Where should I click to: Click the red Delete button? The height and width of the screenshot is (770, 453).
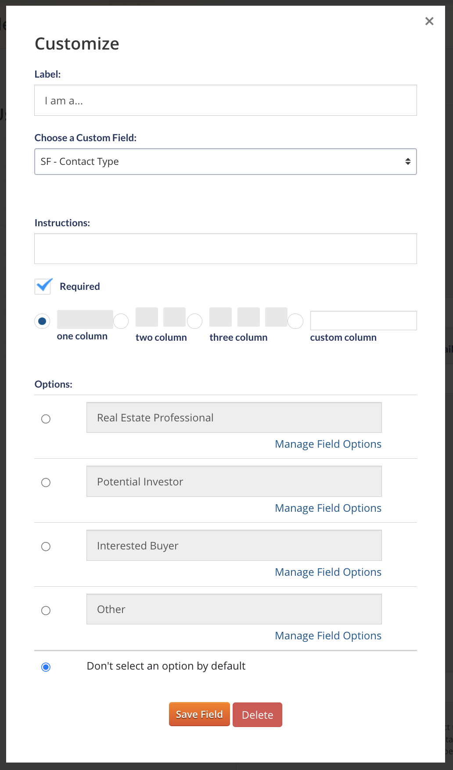pyautogui.click(x=257, y=715)
